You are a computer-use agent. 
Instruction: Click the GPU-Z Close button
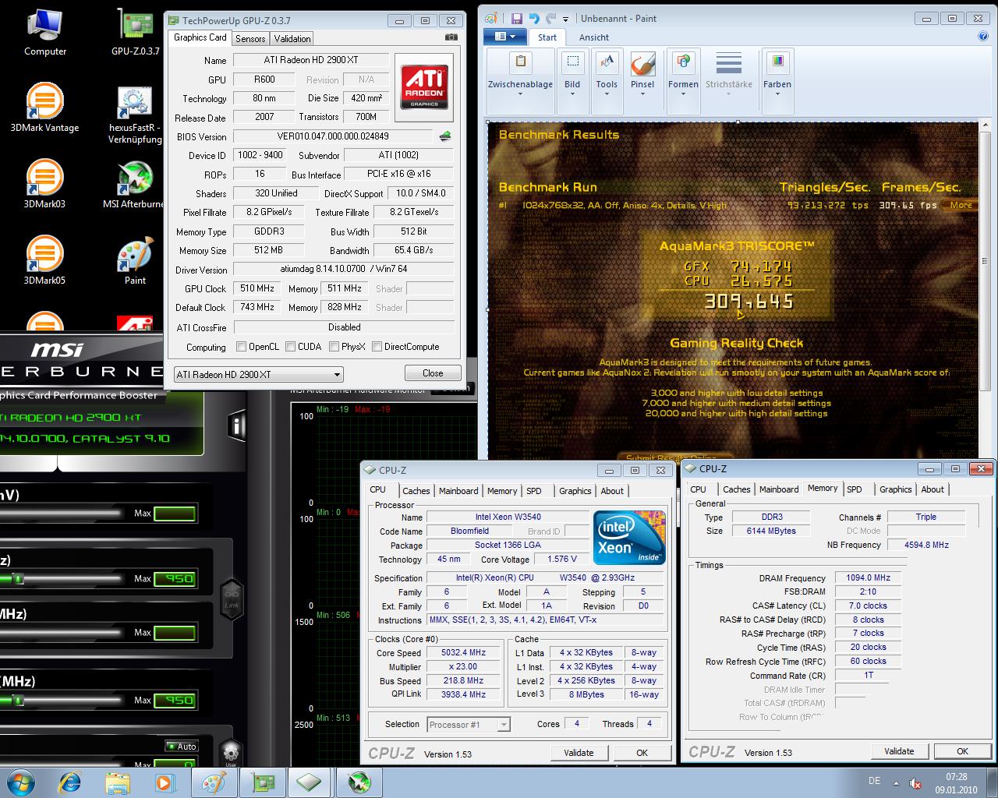point(433,373)
